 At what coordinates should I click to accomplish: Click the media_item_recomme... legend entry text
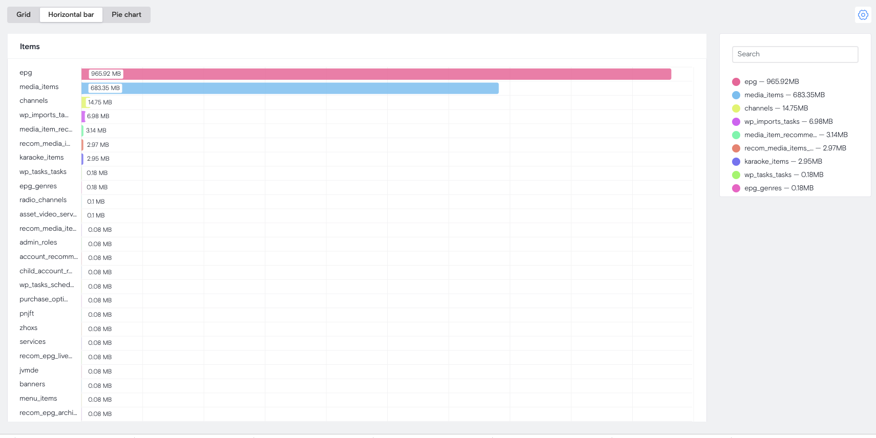tap(780, 135)
